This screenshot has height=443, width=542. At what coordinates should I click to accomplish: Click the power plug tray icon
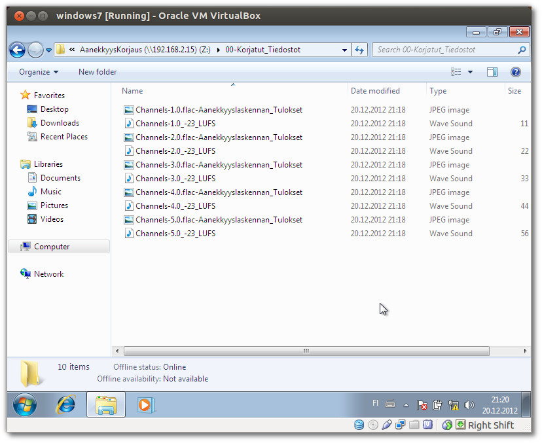click(437, 404)
